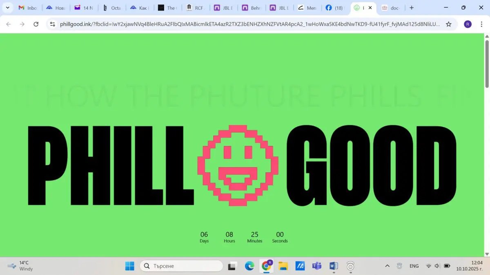Bookmark this page using the star icon
The height and width of the screenshot is (275, 490).
click(448, 24)
